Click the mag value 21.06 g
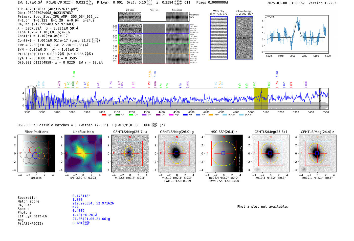Viewport: 354px width, 241px height. 91,219
